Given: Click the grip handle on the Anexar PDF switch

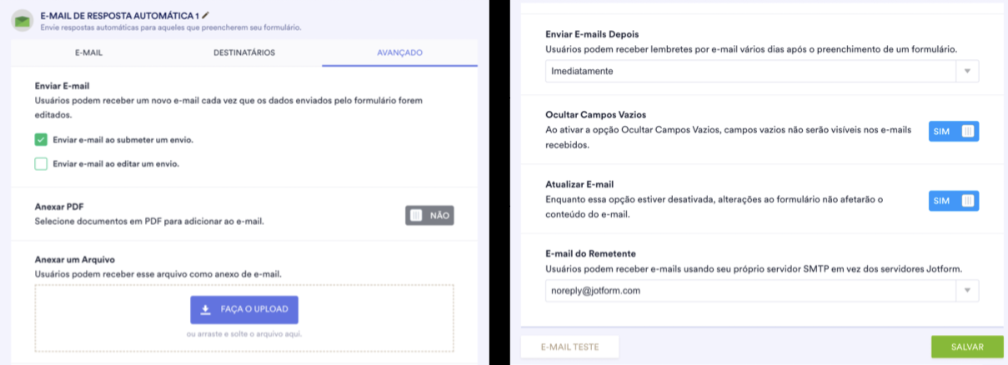Looking at the screenshot, I should click(417, 215).
